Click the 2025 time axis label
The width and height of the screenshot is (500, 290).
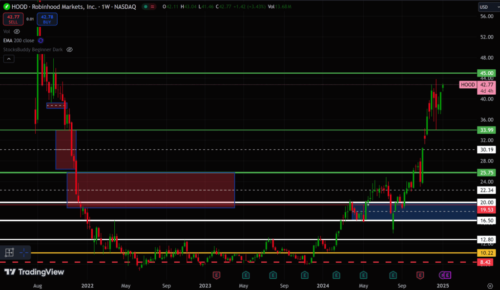[442, 286]
